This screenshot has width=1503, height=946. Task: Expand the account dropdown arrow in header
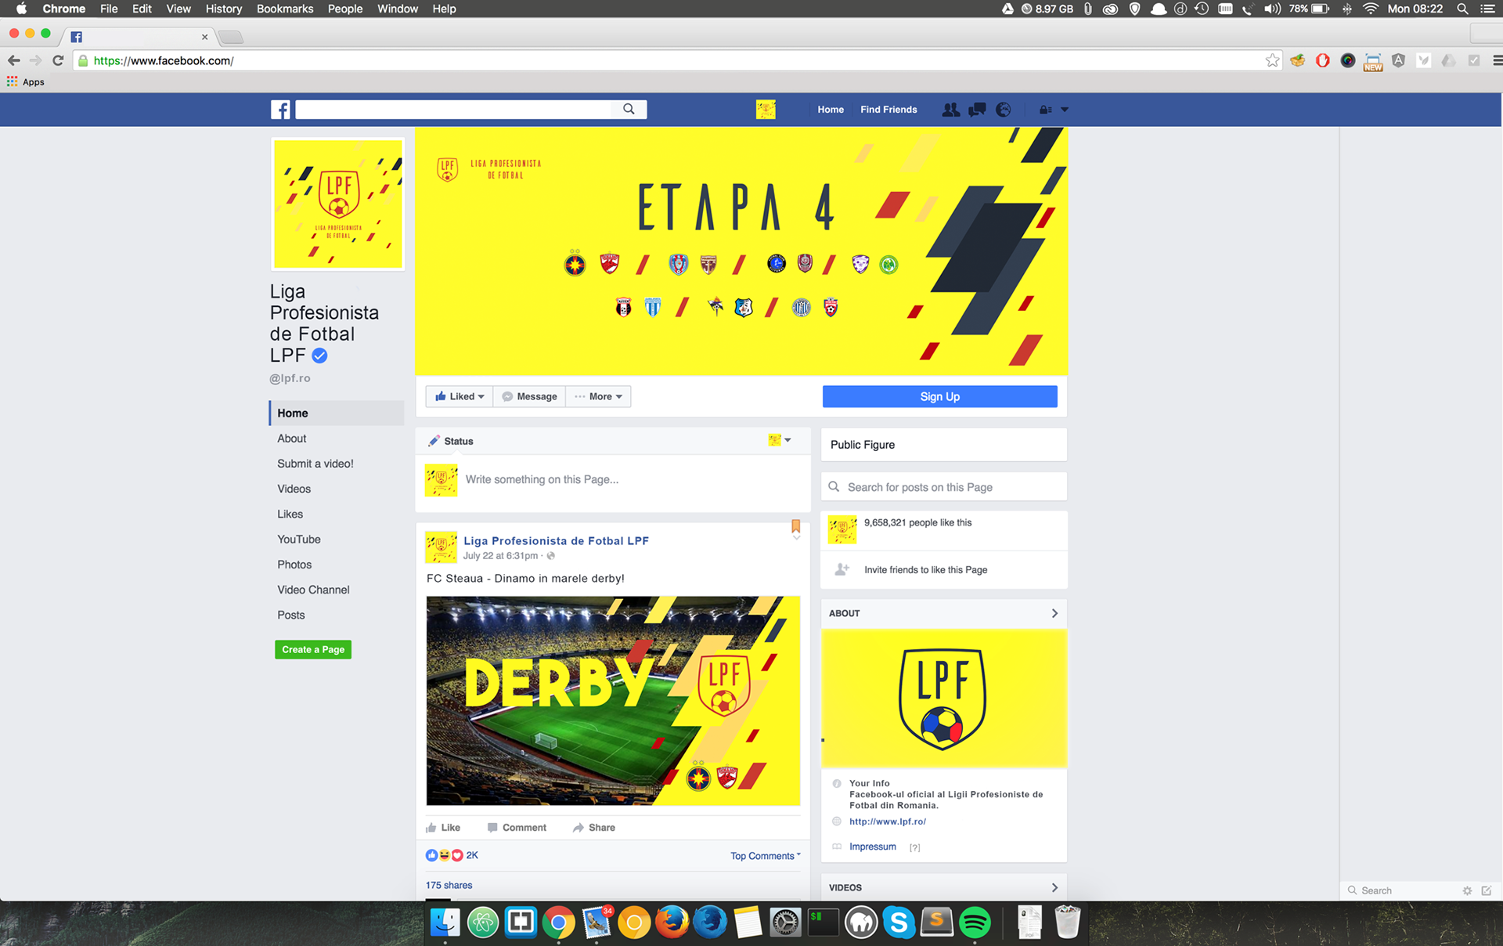(1065, 110)
